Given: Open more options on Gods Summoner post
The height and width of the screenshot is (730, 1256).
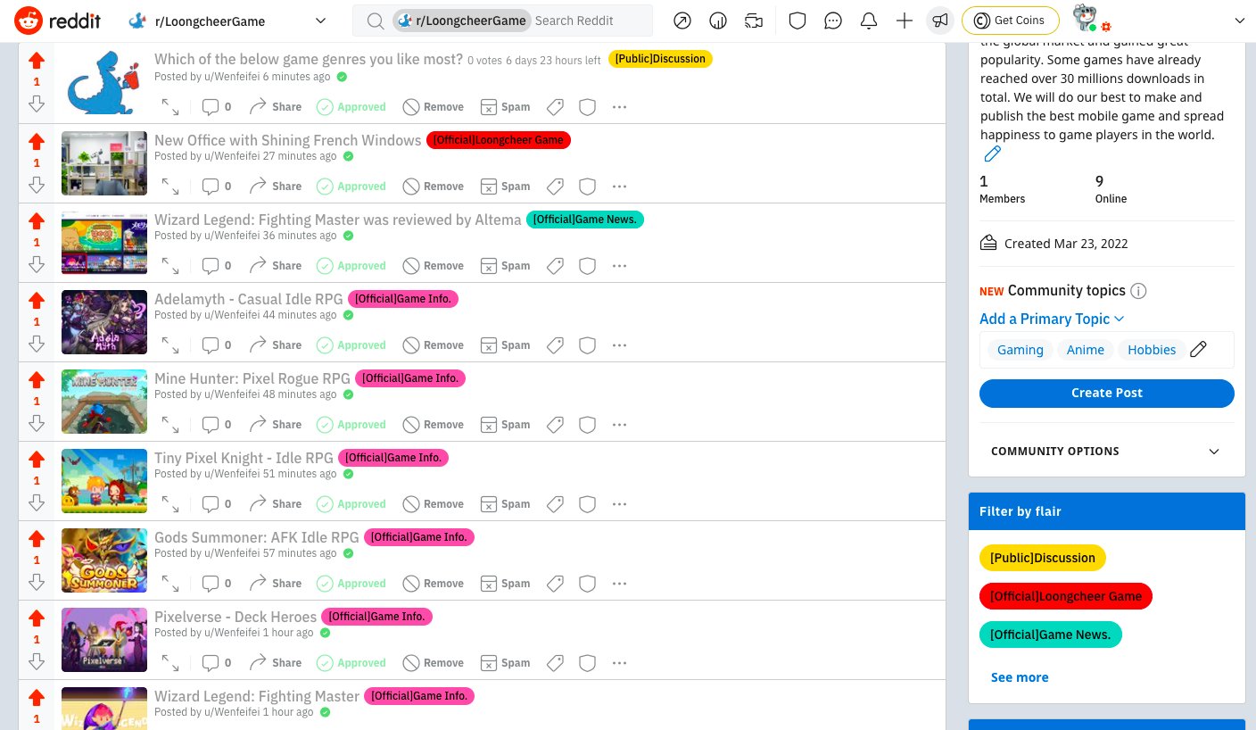Looking at the screenshot, I should point(620,584).
